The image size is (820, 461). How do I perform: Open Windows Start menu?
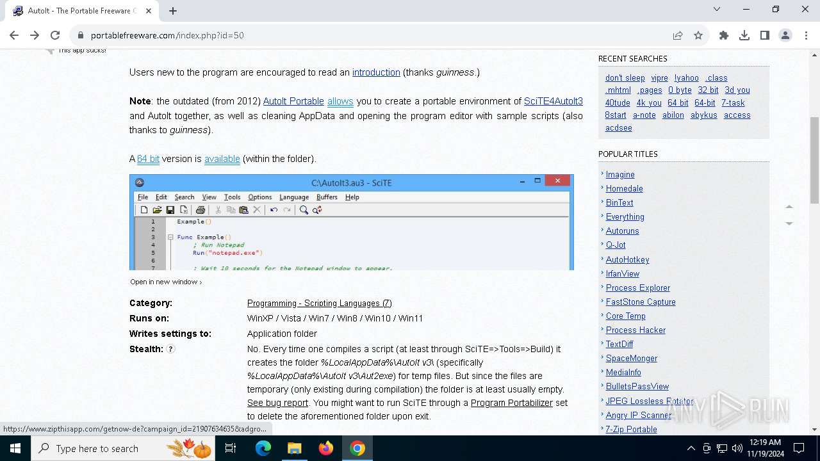[x=15, y=448]
